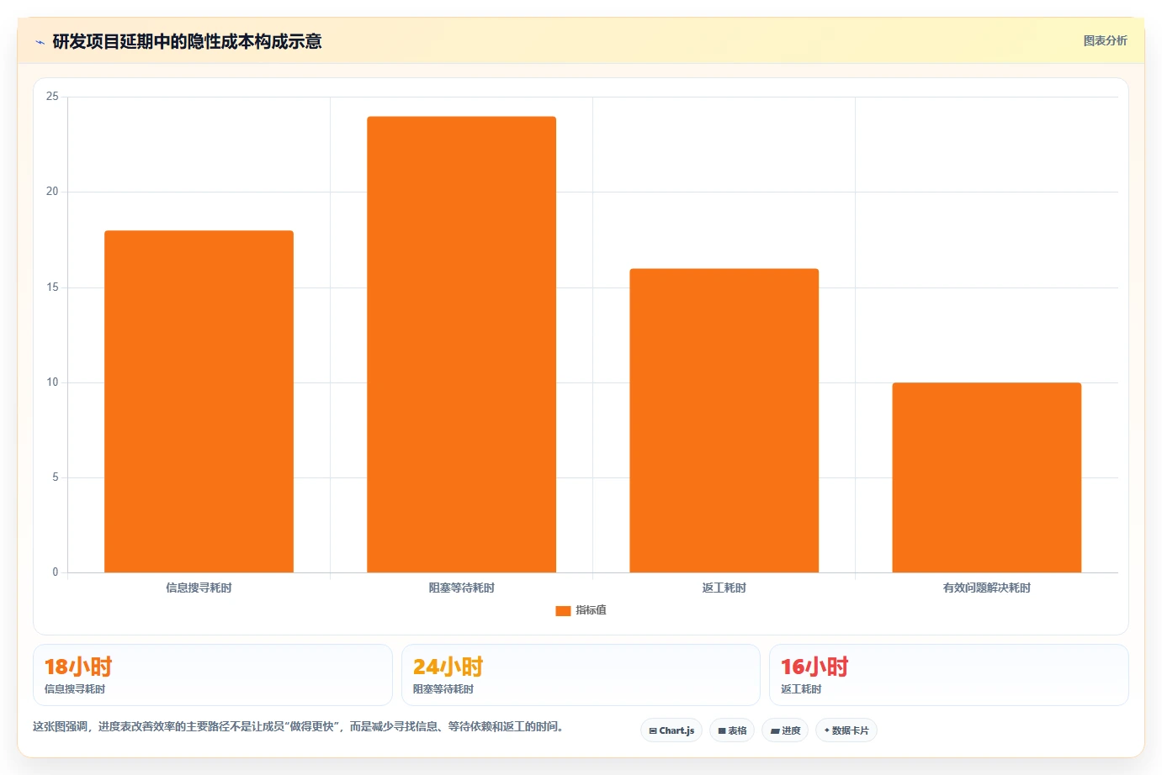Click 信息搜寻耗时 caption under 18小时
The image size is (1162, 775).
75,689
